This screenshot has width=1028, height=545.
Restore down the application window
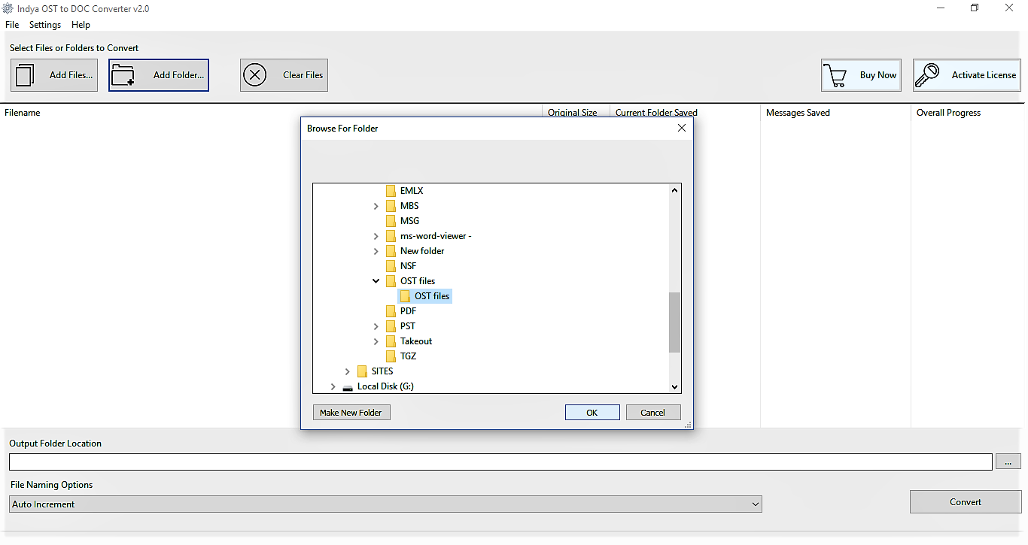tap(975, 8)
